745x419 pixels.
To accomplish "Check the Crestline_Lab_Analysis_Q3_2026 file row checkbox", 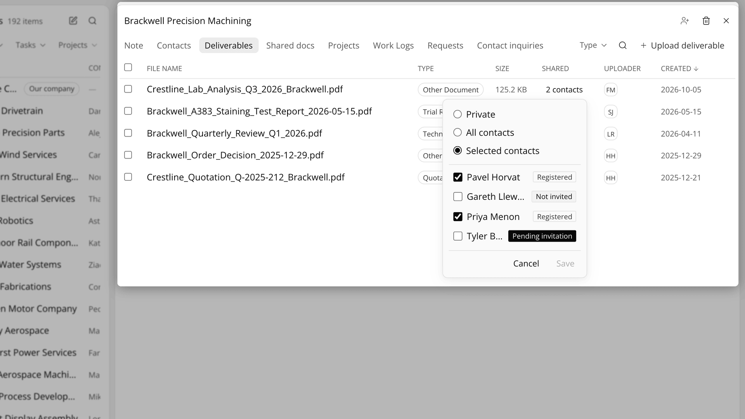I will 128,89.
